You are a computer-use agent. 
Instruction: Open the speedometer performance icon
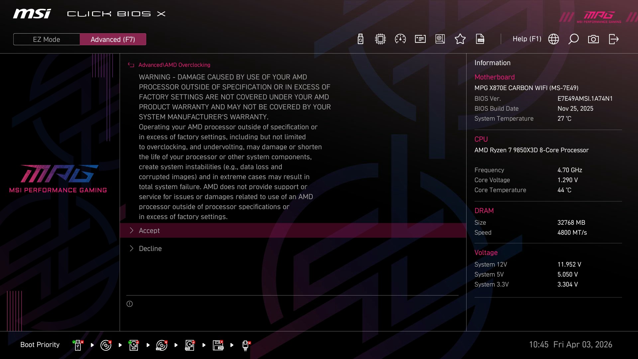[400, 39]
